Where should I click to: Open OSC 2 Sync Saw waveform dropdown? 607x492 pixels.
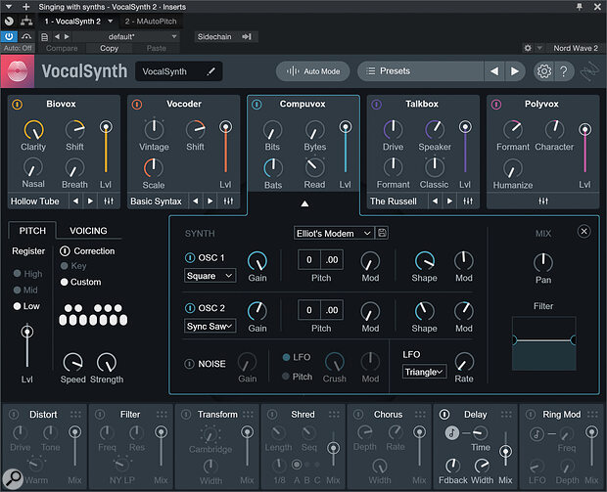point(210,326)
